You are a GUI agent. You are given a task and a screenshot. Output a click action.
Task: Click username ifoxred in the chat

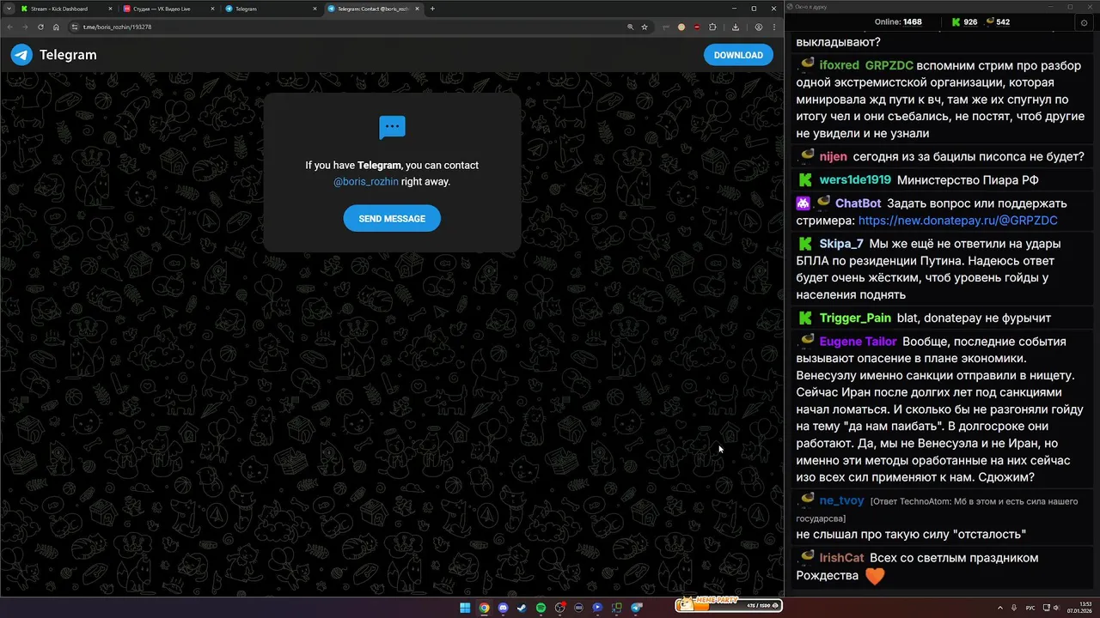tap(839, 65)
